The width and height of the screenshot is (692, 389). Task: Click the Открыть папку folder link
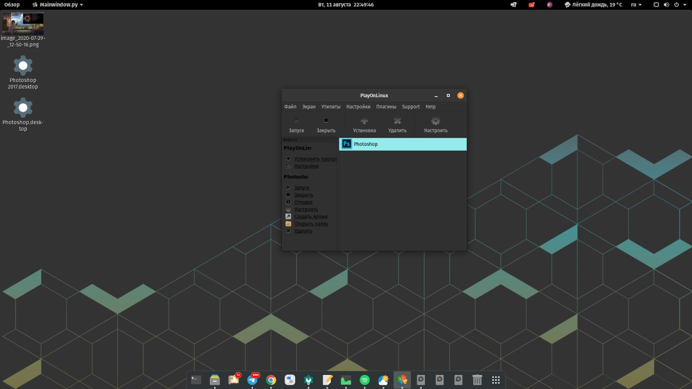coord(311,224)
